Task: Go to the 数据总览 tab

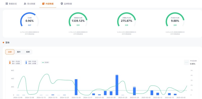Action: [11, 4]
